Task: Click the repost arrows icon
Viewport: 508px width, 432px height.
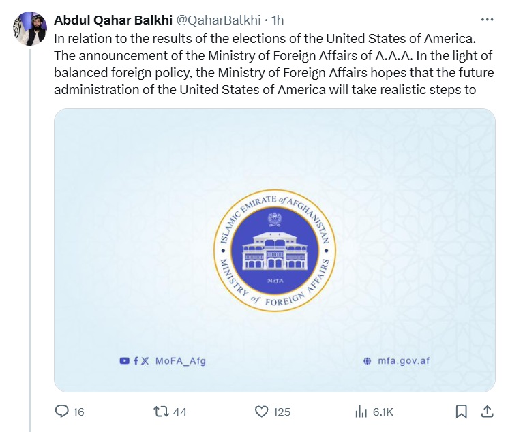Action: [161, 412]
